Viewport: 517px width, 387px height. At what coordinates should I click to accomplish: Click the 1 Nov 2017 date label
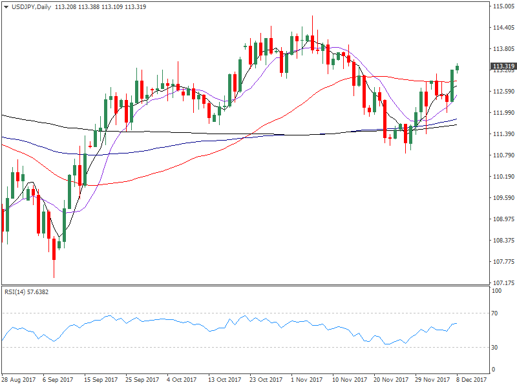[x=307, y=380]
